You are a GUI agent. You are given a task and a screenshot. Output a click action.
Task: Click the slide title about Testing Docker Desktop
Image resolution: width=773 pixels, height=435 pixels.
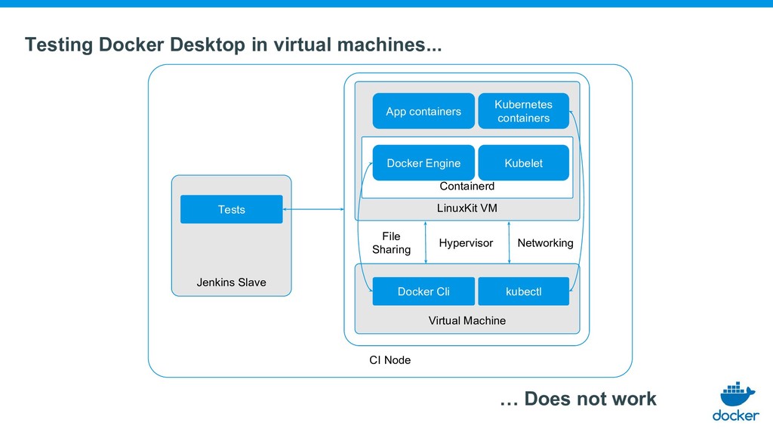coord(233,45)
